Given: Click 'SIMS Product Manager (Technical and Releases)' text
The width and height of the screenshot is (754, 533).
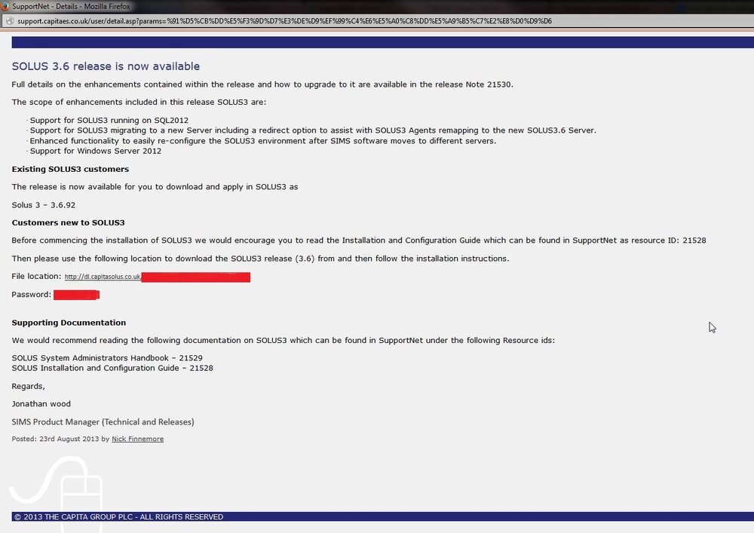Looking at the screenshot, I should [x=103, y=422].
